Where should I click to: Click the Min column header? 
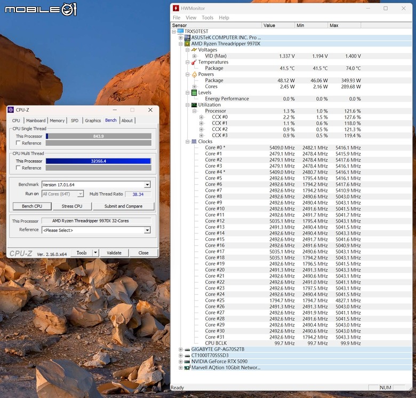(311, 25)
